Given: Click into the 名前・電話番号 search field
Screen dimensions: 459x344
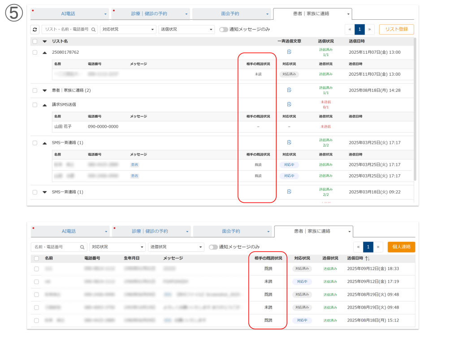Looking at the screenshot, I should coord(56,247).
